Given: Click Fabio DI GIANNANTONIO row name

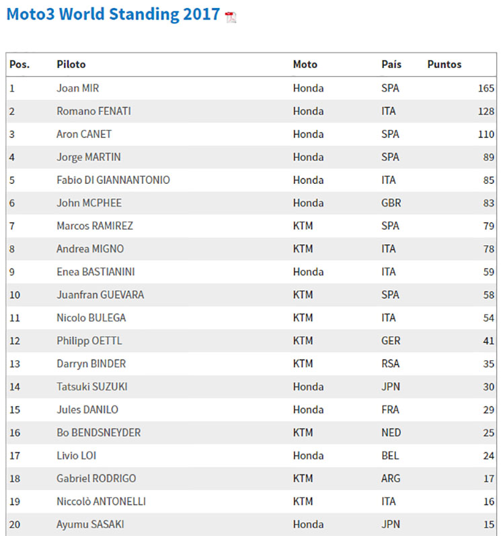Looking at the screenshot, I should [x=113, y=180].
